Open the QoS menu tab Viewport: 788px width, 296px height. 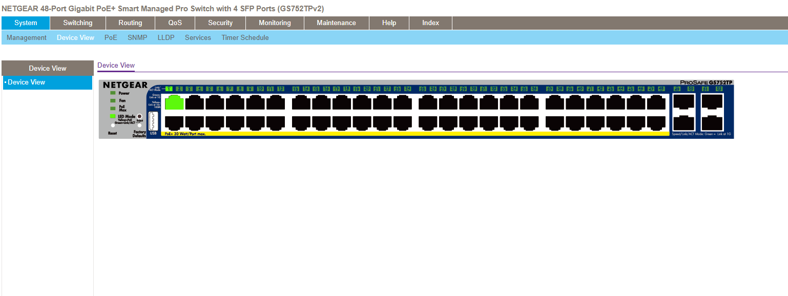point(175,23)
